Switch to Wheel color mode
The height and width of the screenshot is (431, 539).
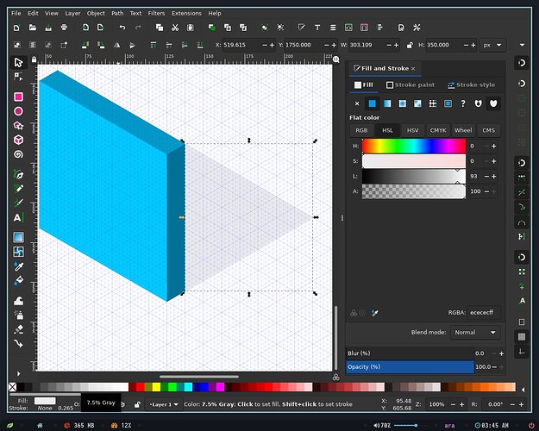point(463,130)
